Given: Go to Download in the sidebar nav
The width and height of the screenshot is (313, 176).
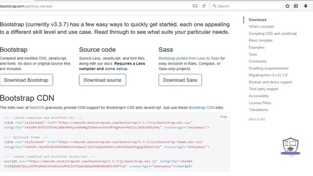Looking at the screenshot, I should click(257, 20).
